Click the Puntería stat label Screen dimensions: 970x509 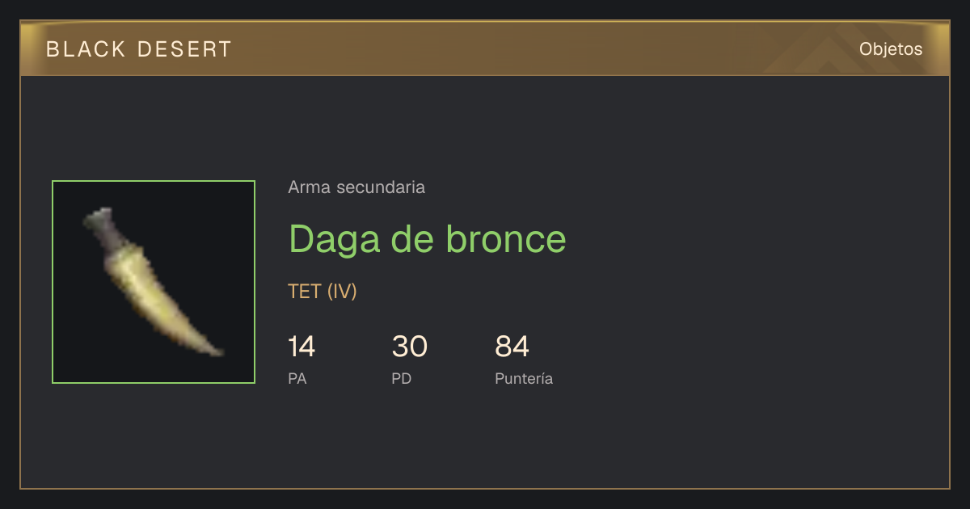click(x=524, y=378)
